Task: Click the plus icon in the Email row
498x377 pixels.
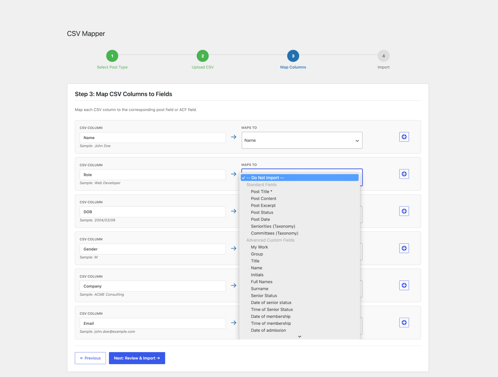Action: point(404,322)
